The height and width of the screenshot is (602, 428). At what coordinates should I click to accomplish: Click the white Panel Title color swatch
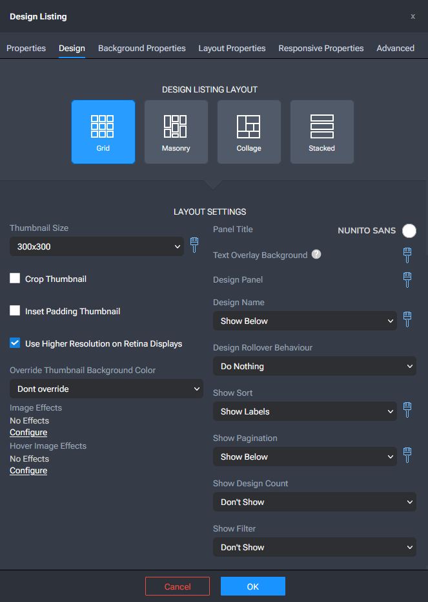pos(409,231)
